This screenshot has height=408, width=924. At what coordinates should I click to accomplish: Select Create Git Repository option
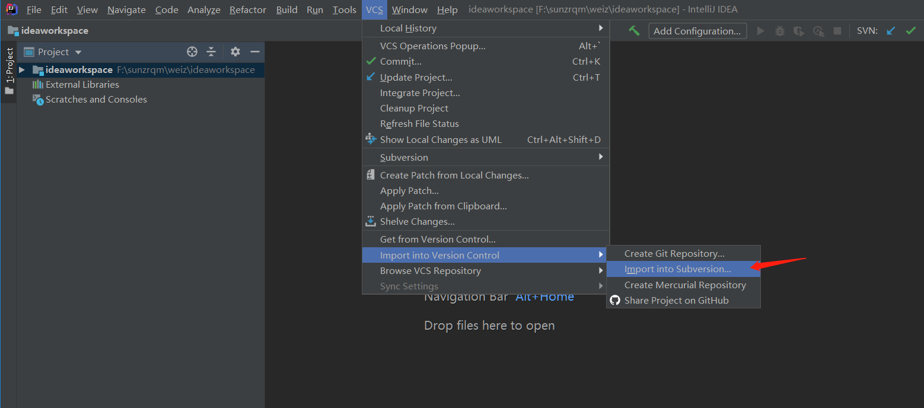pyautogui.click(x=683, y=253)
